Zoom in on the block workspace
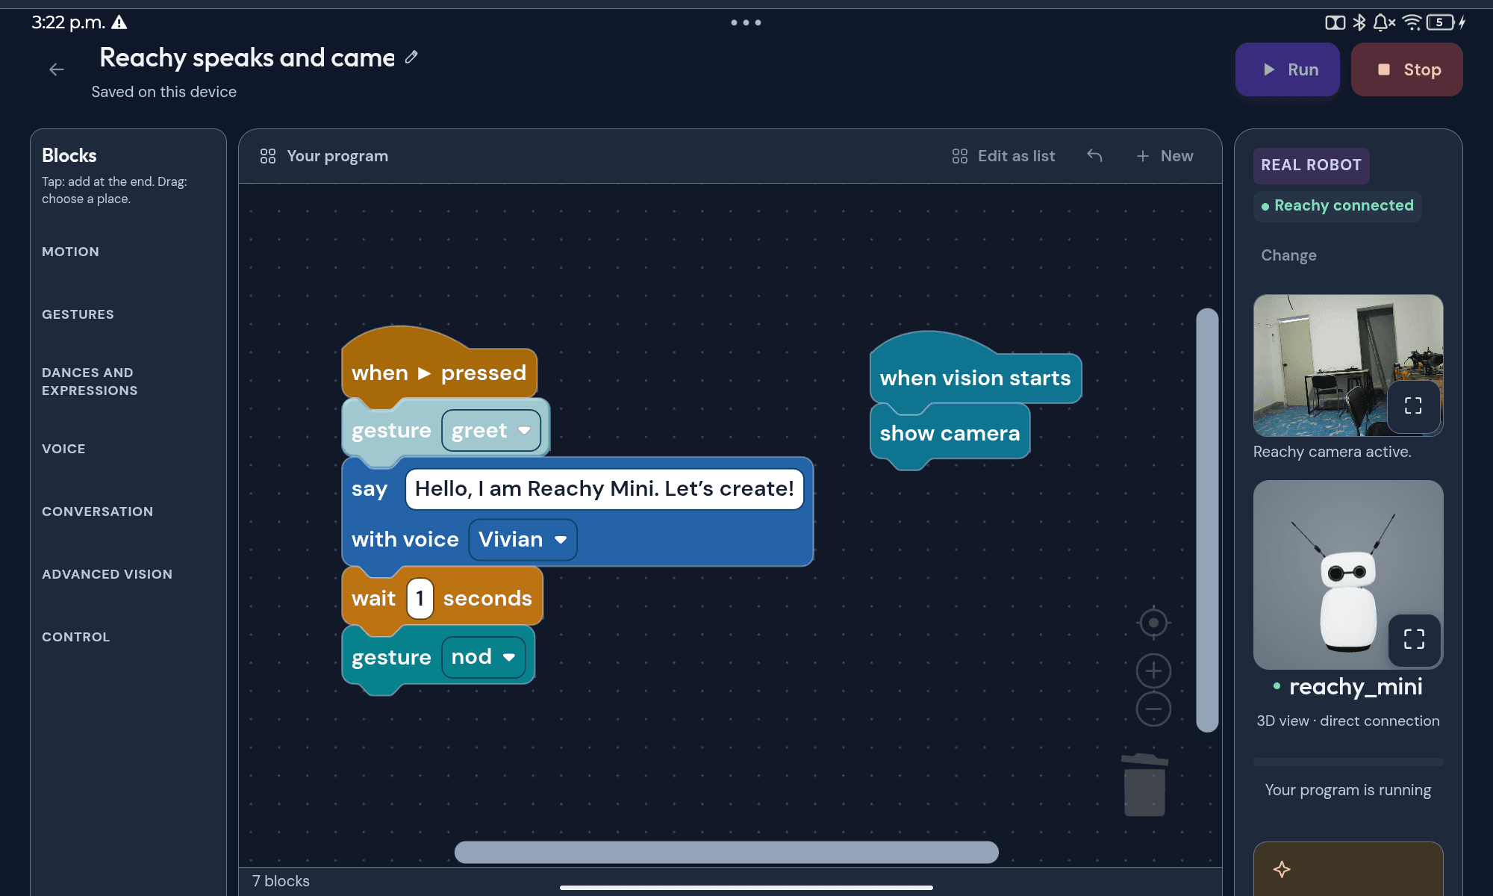1493x896 pixels. (x=1153, y=671)
